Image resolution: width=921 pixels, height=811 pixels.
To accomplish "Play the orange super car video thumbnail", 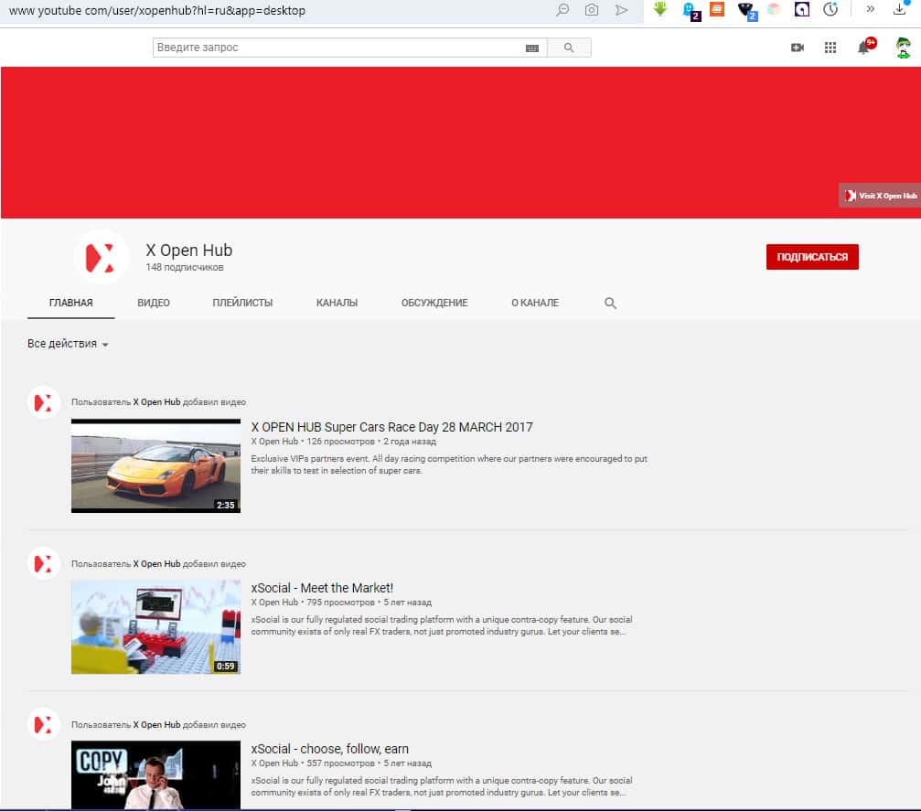I will coord(155,465).
